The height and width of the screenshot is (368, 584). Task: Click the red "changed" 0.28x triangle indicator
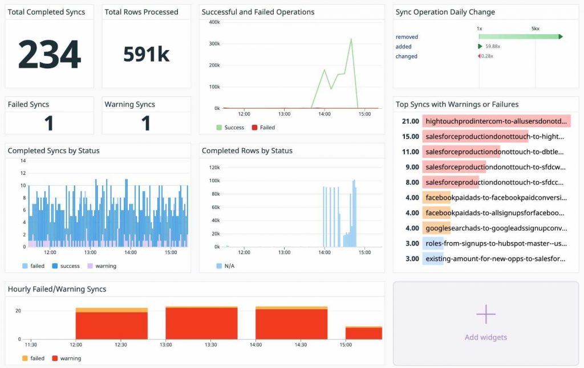click(478, 56)
